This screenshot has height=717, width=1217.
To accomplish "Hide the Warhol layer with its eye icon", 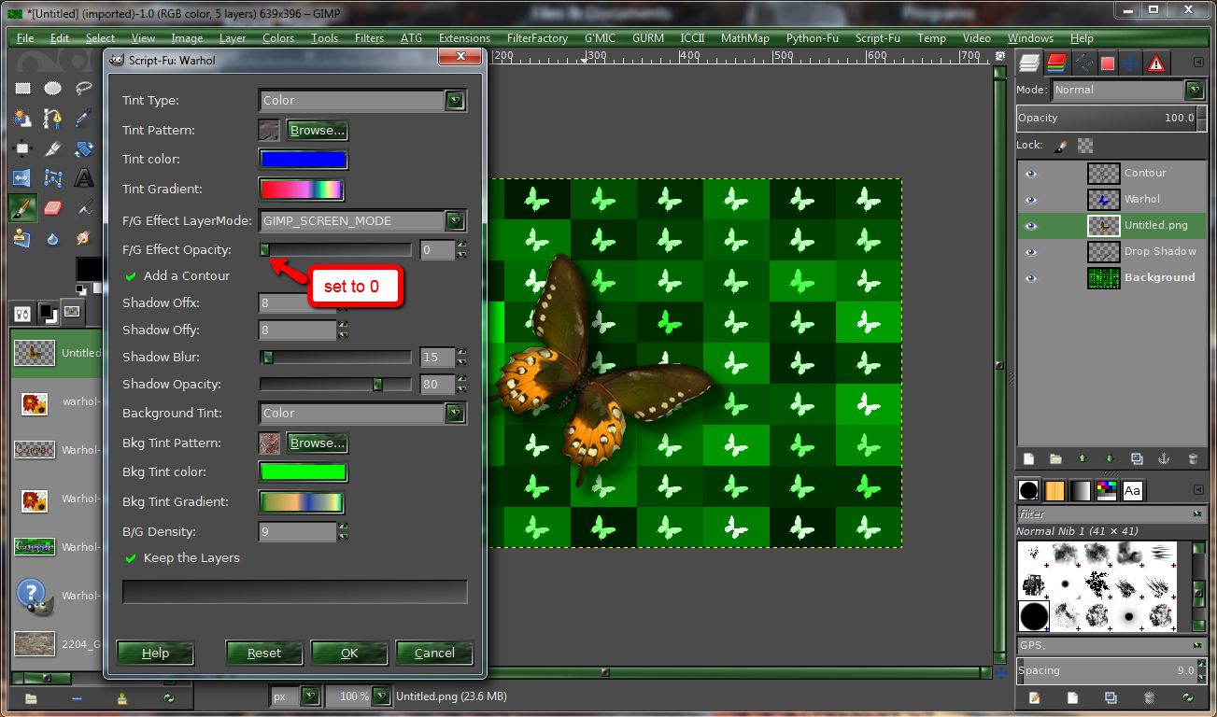I will coord(1030,200).
